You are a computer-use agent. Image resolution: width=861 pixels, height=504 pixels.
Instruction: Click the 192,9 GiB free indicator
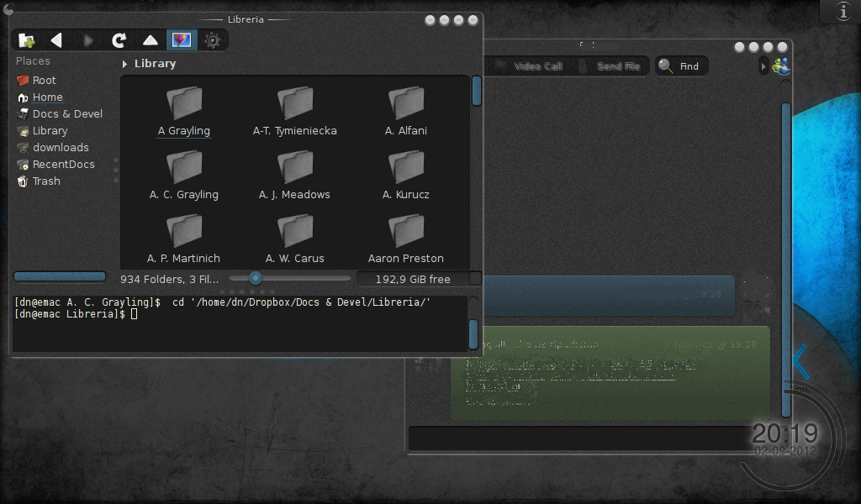coord(413,279)
